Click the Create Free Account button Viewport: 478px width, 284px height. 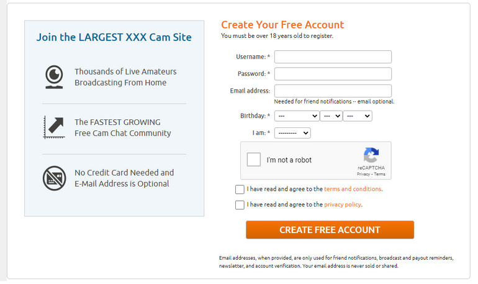330,230
